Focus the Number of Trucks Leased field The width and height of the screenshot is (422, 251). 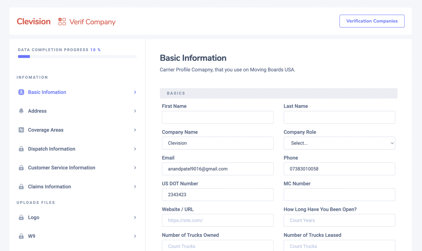pos(339,246)
